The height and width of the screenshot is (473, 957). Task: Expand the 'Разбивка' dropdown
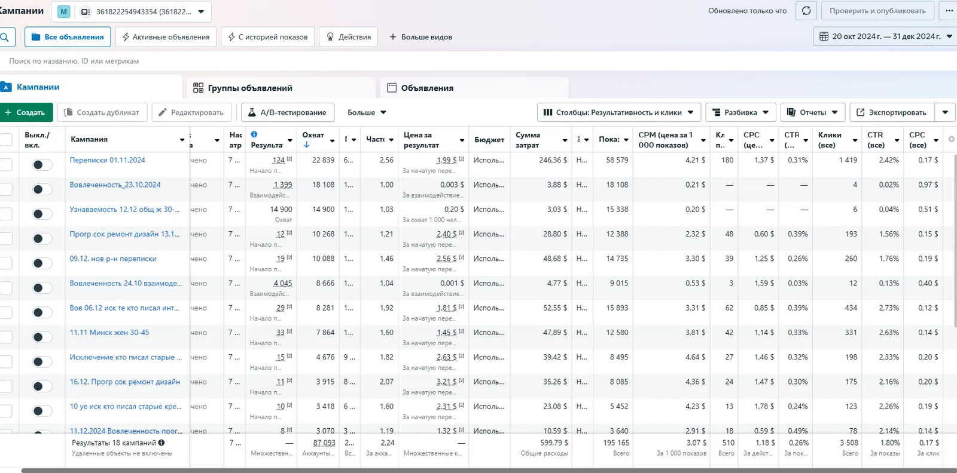(740, 112)
